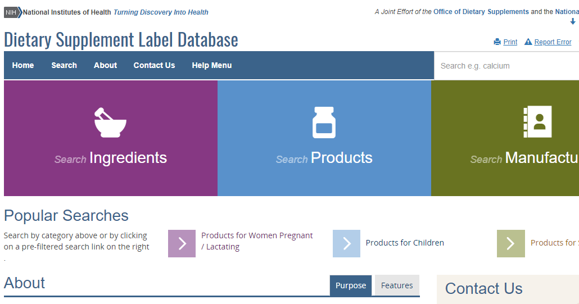
Task: Click the mortar and pestle Ingredients icon
Action: (x=110, y=122)
